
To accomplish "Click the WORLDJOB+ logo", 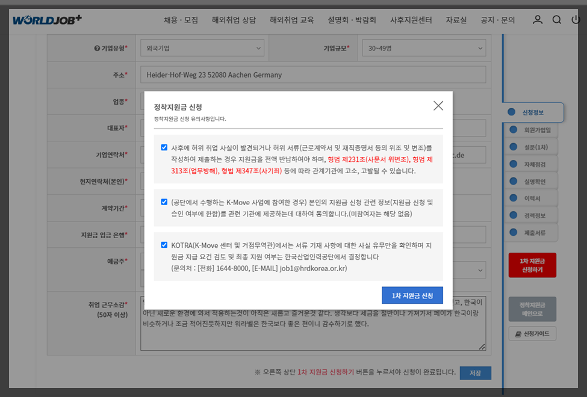I will click(47, 19).
